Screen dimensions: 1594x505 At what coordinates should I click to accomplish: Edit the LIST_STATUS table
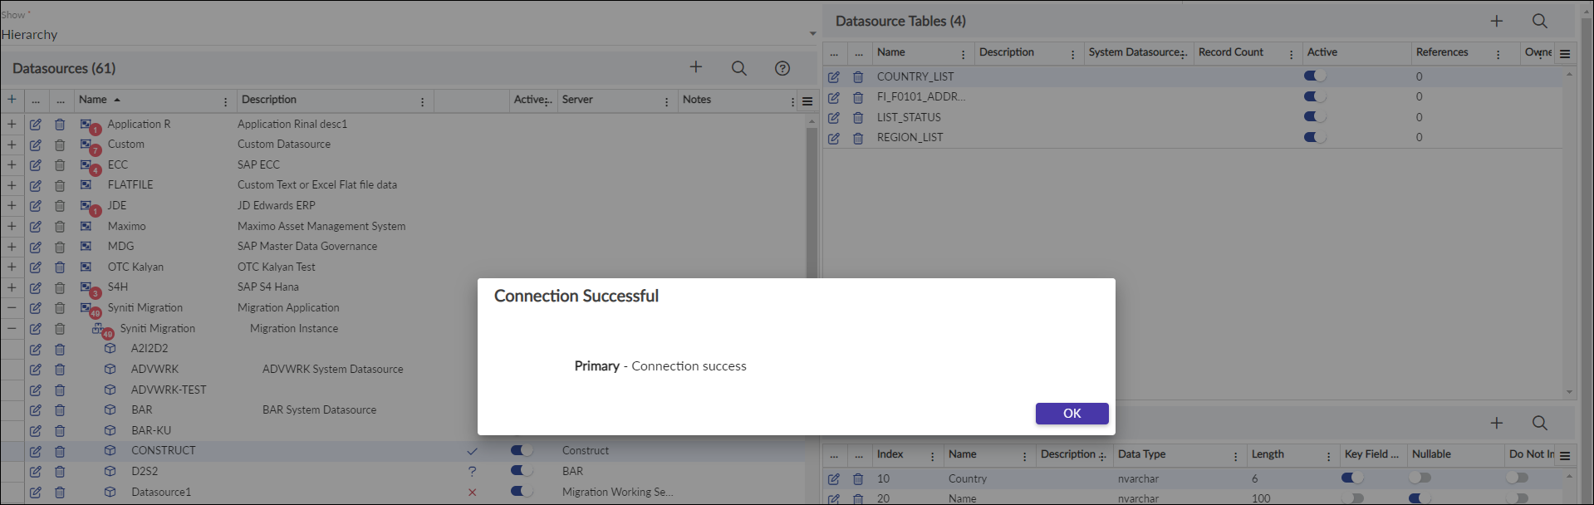(x=834, y=118)
